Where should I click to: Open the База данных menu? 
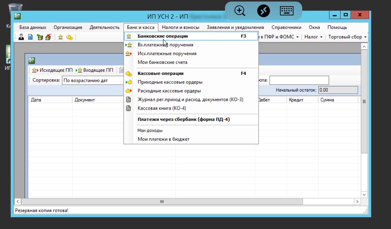coord(33,27)
